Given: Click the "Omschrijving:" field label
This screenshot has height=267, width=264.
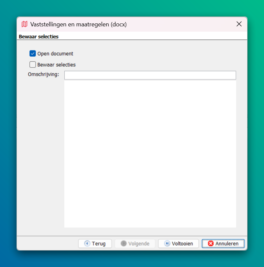Looking at the screenshot, I should pos(43,74).
